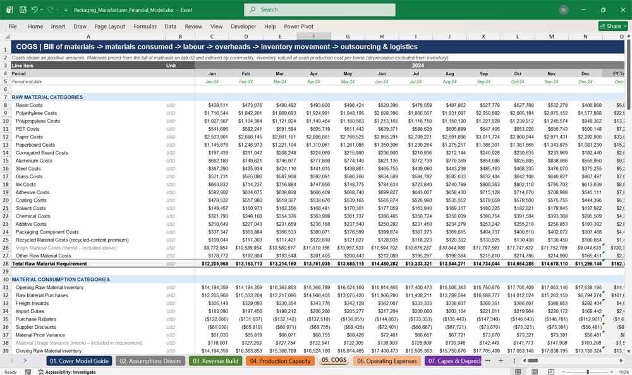This screenshot has width=632, height=375.
Task: Open the Insert ribbon tab
Action: click(58, 26)
